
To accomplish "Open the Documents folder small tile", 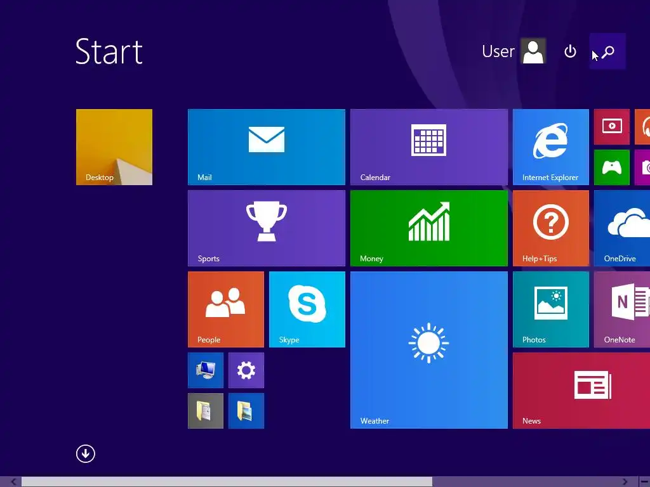I will coord(206,411).
